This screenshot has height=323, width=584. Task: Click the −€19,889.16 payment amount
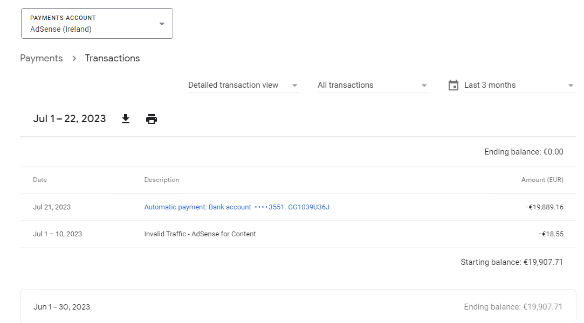(x=544, y=207)
